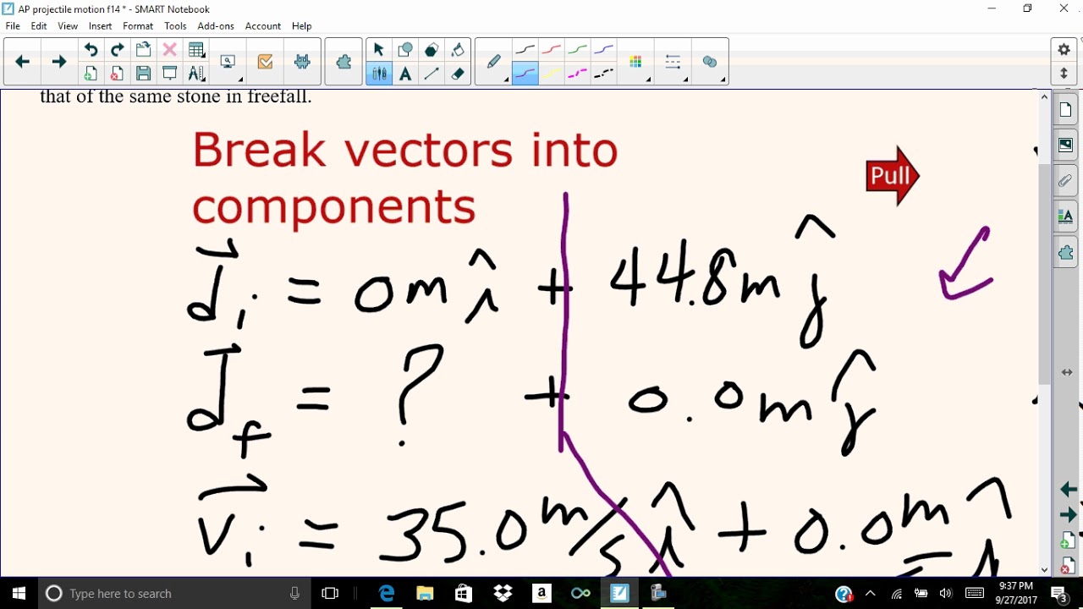The height and width of the screenshot is (609, 1083).
Task: Pick the Shapes tool
Action: click(405, 50)
